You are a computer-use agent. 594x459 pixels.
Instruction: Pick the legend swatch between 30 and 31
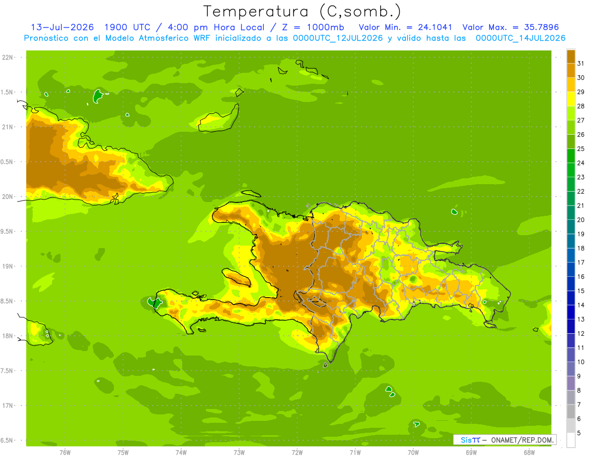[x=571, y=71]
